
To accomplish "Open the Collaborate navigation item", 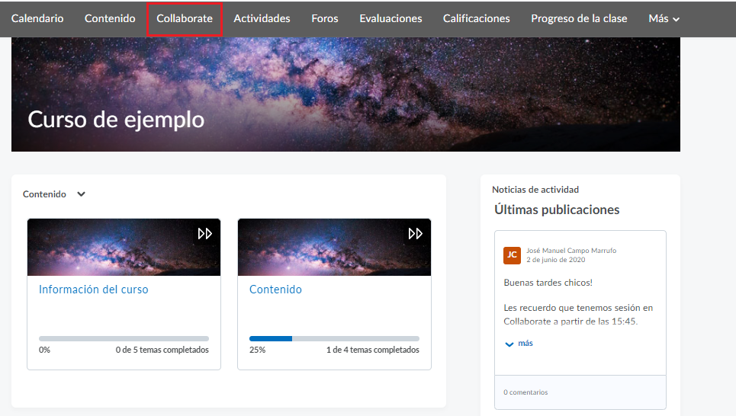I will [185, 18].
